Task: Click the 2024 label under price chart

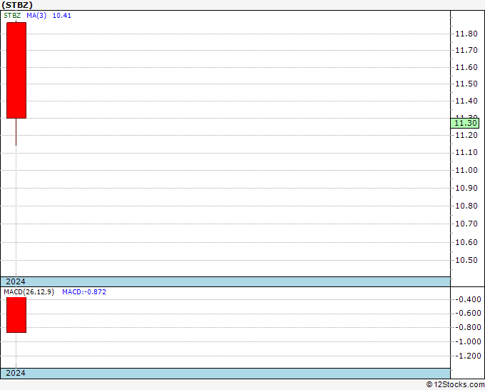Action: (16, 281)
